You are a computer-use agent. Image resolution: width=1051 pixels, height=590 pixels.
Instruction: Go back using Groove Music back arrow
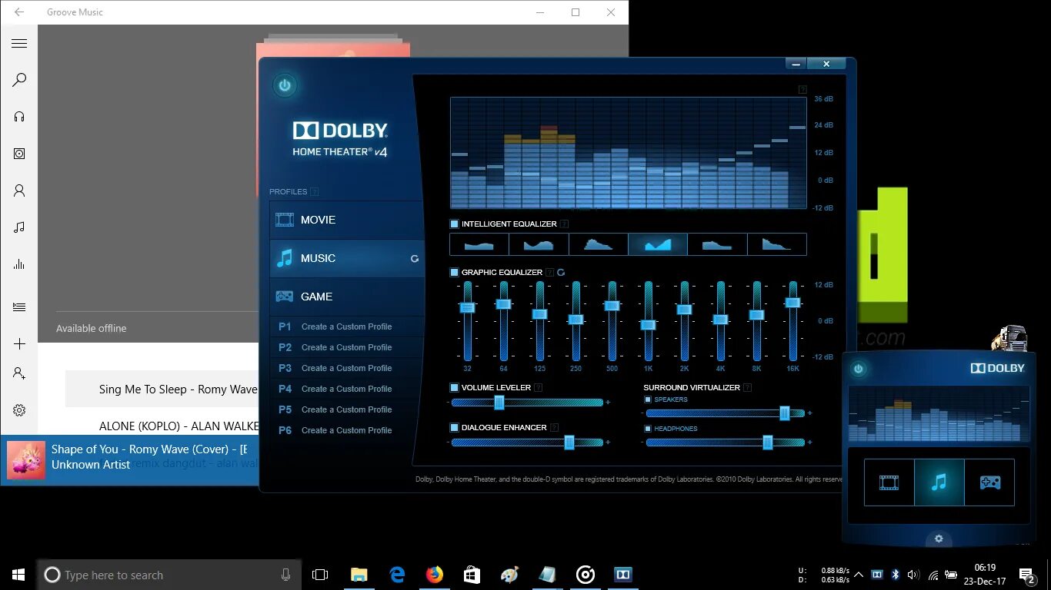click(19, 12)
